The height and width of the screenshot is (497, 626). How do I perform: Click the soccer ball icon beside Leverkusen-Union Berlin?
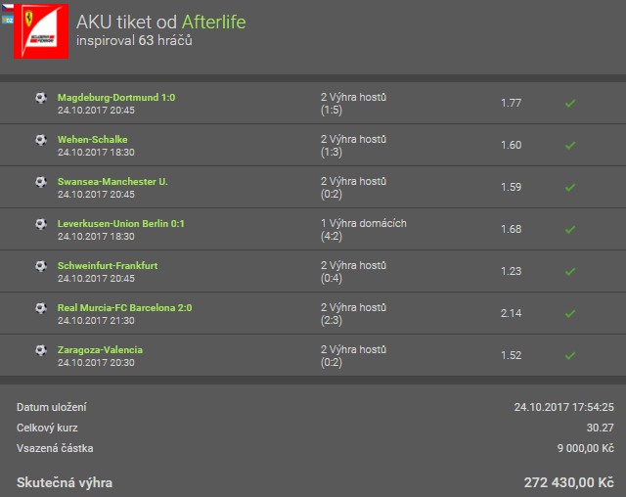pos(40,224)
